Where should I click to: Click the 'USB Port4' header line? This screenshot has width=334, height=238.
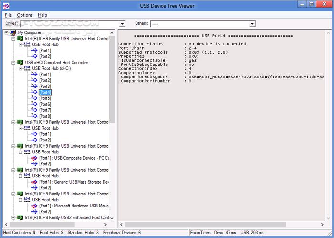pos(213,36)
